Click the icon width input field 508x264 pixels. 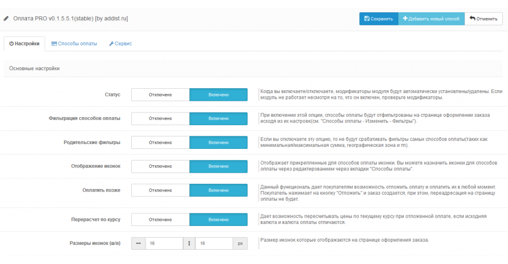164,243
